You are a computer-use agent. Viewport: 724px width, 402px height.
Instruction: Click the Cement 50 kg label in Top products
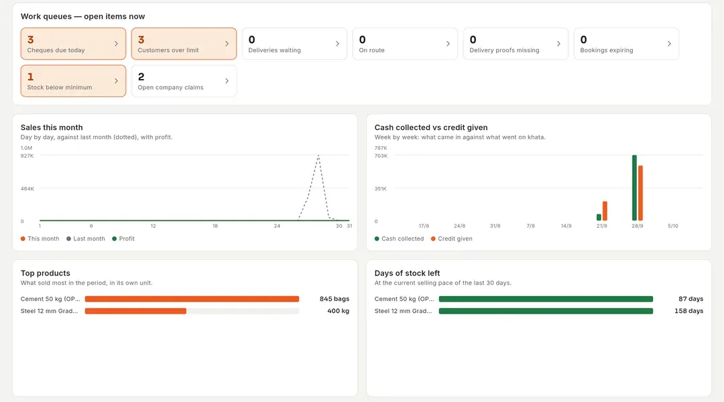50,299
